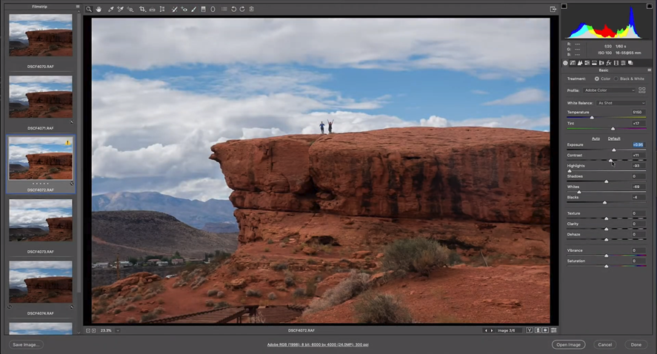The width and height of the screenshot is (657, 354).
Task: Switch to the HSL Adjustments panel tab
Action: coord(587,63)
